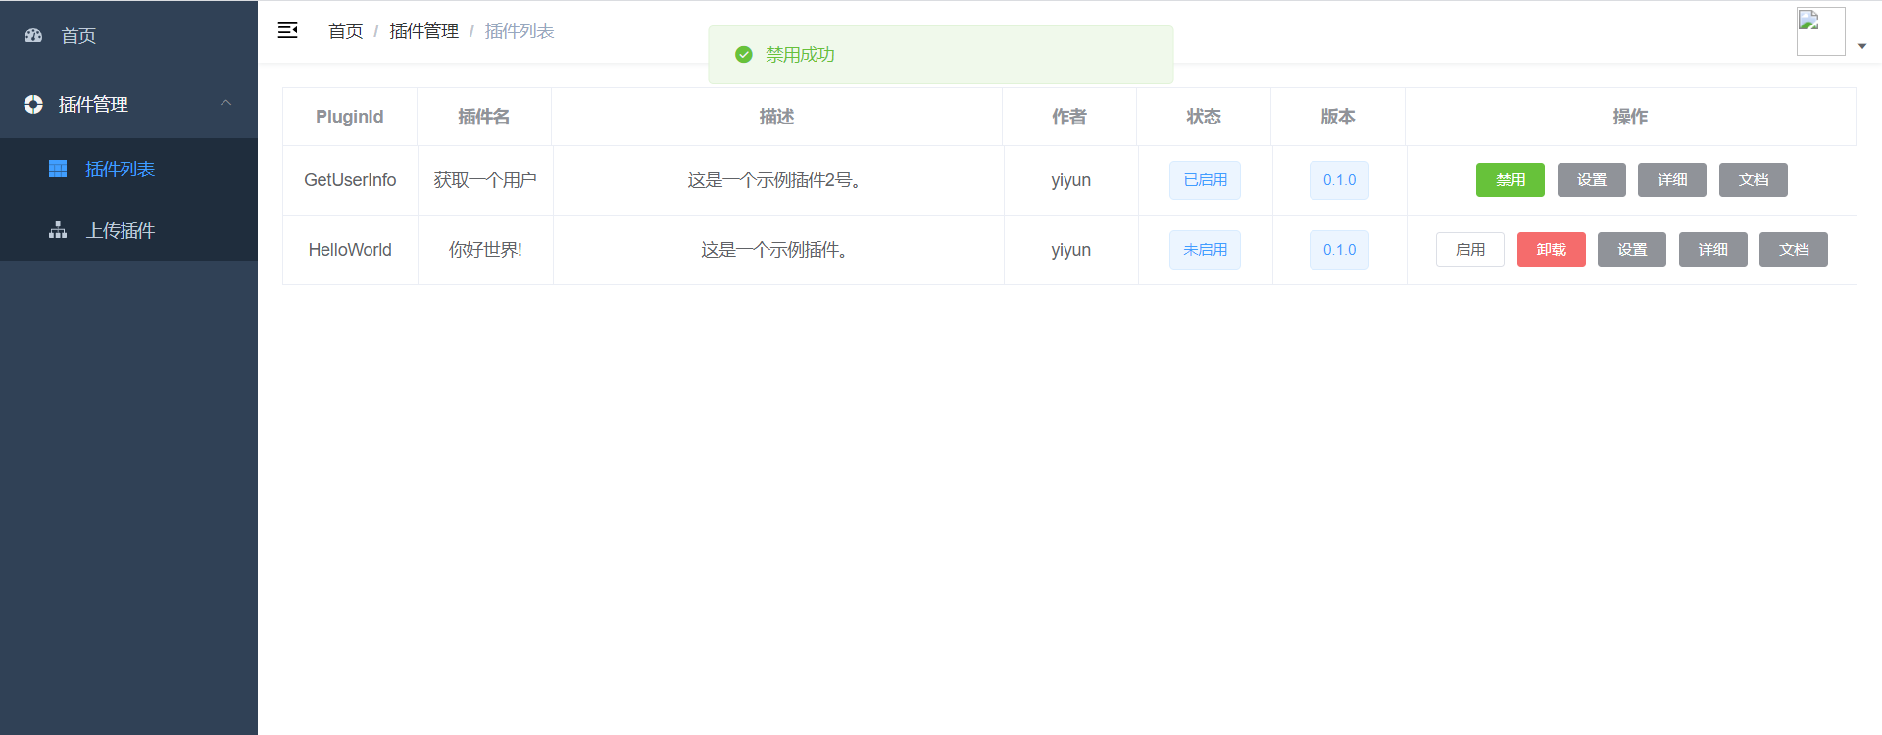Click the dashboard icon next to 首页
Screen dimensions: 1882x735
(33, 35)
